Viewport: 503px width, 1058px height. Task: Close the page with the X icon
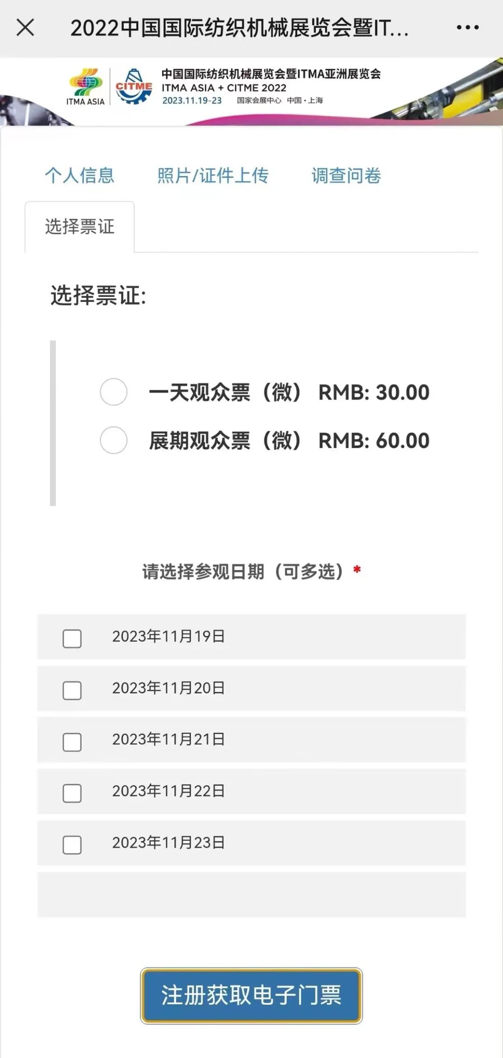(25, 27)
